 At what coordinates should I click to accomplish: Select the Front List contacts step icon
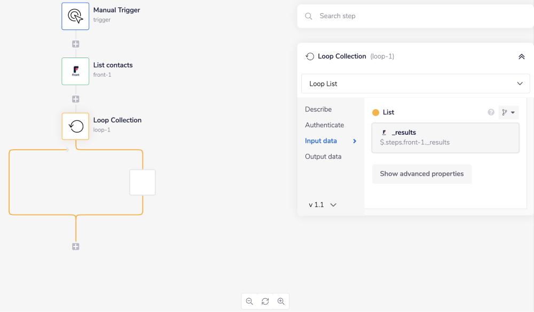pyautogui.click(x=75, y=71)
